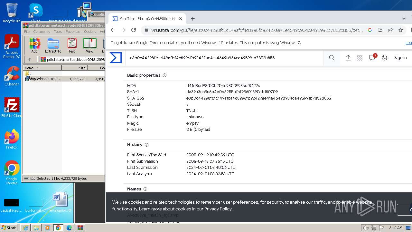Image resolution: width=412 pixels, height=232 pixels.
Task: Click the WinRAR View icon
Action: 89,45
